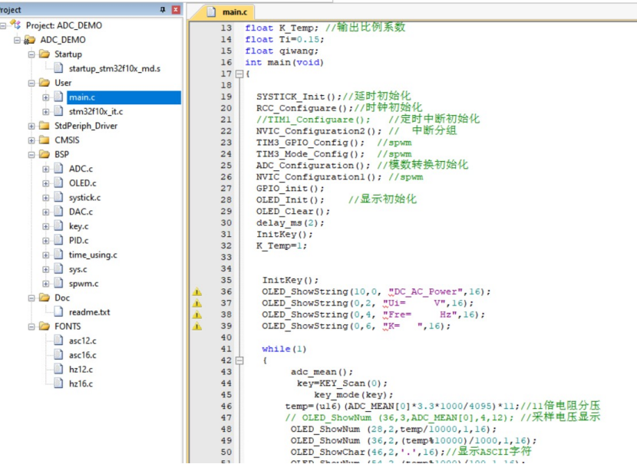Image resolution: width=637 pixels, height=464 pixels.
Task: Select time_using.c in the project tree
Action: [x=93, y=255]
